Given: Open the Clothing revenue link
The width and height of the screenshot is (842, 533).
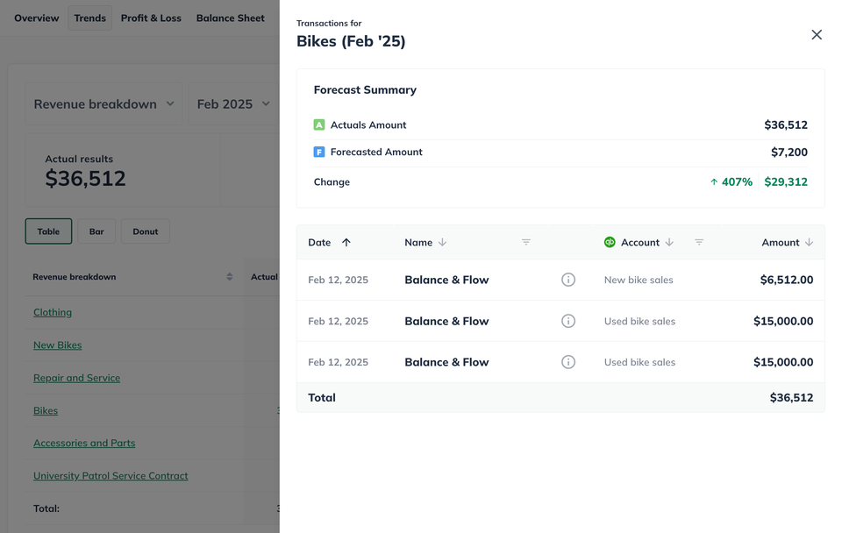Looking at the screenshot, I should (53, 312).
